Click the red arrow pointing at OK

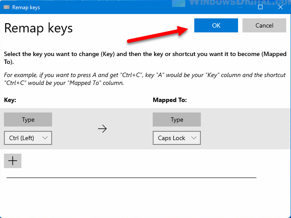158,35
